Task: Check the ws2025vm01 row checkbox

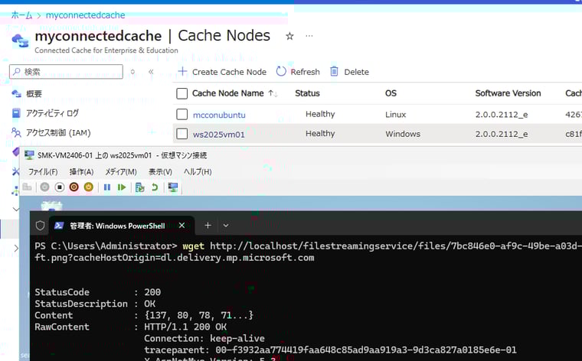Action: pos(182,133)
